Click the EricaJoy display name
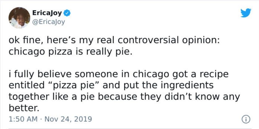The image size is (259, 129). tap(47, 13)
